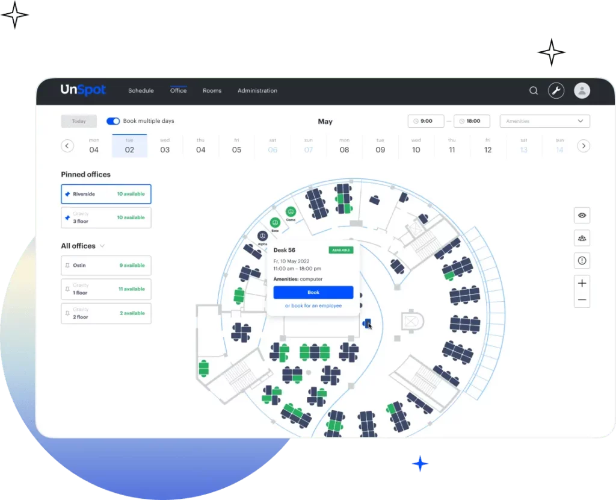Select the Riverside pinned office
The image size is (616, 500).
click(x=106, y=194)
